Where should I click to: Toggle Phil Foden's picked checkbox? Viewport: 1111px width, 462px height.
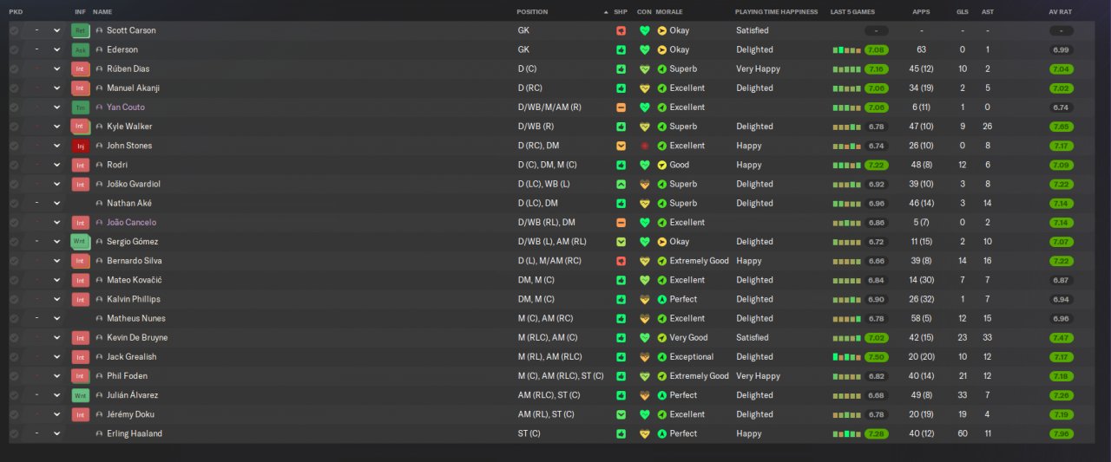click(14, 376)
